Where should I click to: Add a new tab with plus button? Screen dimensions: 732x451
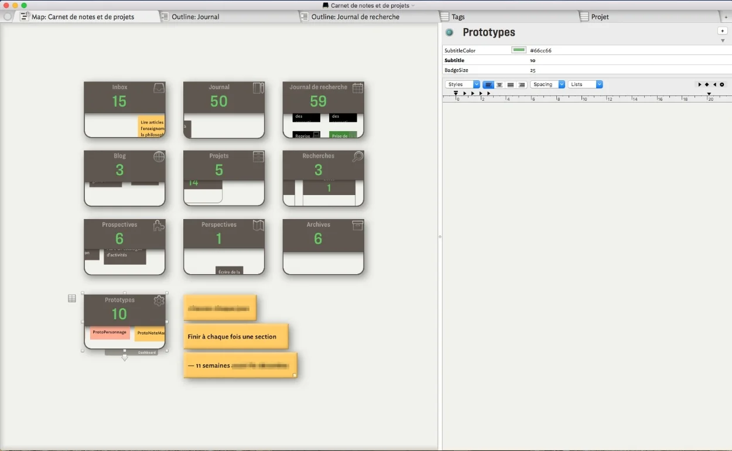726,17
